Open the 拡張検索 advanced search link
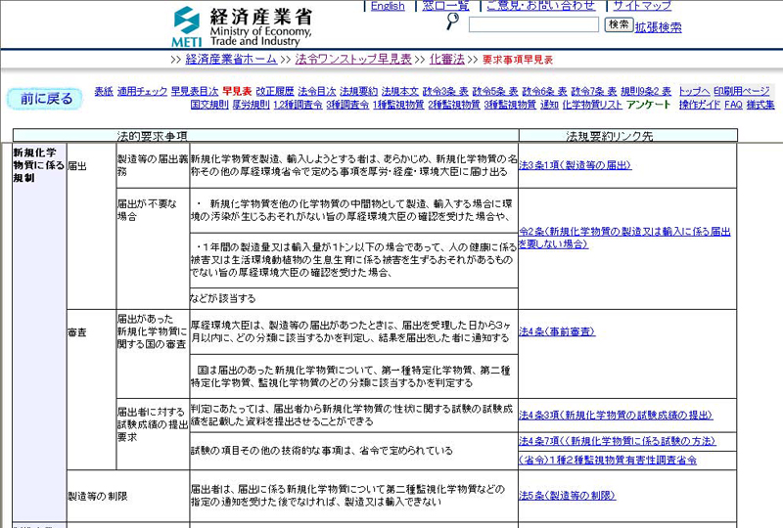Image resolution: width=783 pixels, height=528 pixels. [659, 27]
